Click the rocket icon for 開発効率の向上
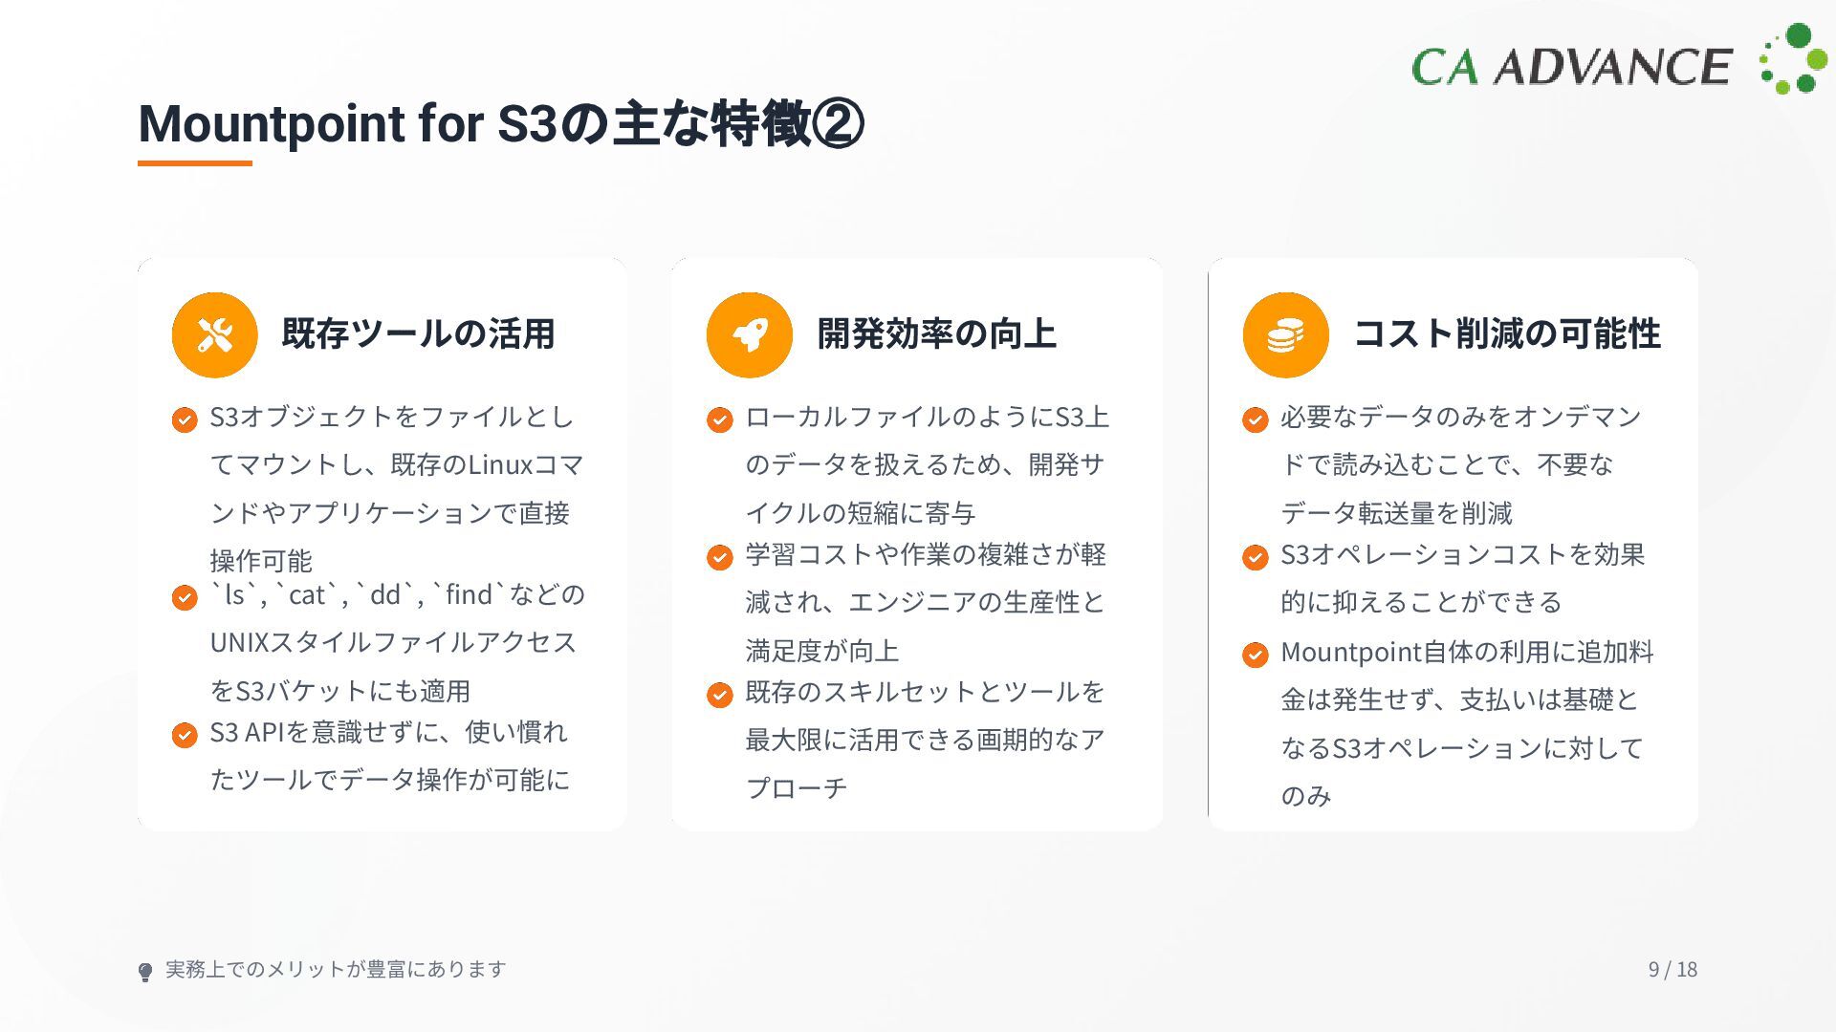Image resolution: width=1836 pixels, height=1032 pixels. 750,335
